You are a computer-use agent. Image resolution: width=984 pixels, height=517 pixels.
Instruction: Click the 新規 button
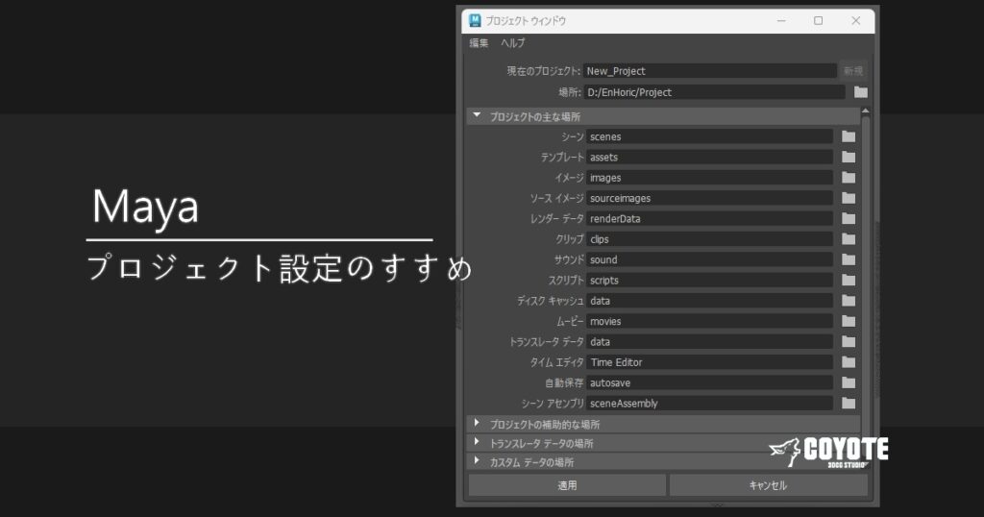(x=853, y=71)
